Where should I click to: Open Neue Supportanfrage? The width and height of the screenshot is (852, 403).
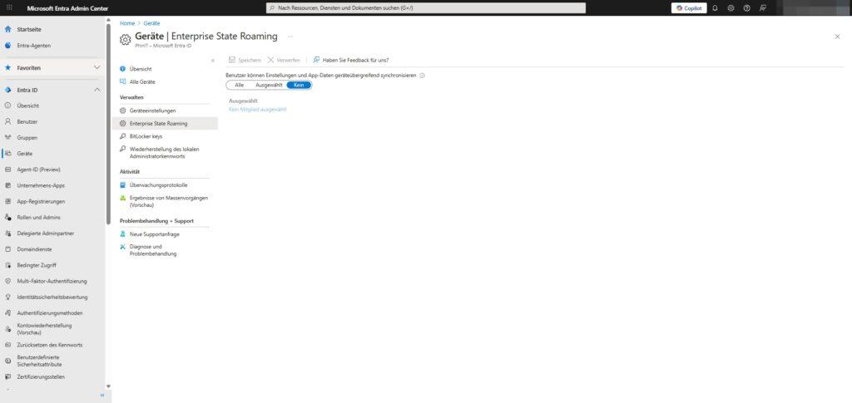(154, 234)
